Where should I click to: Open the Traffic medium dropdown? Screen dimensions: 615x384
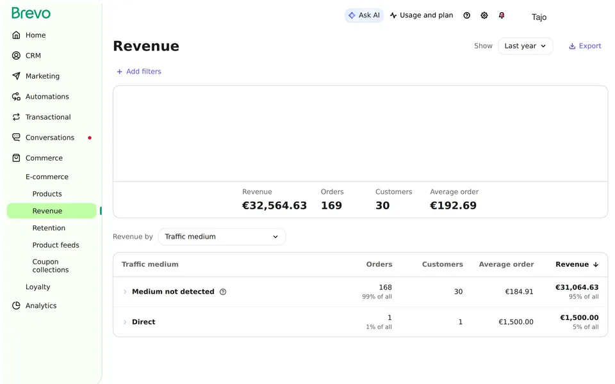click(222, 237)
